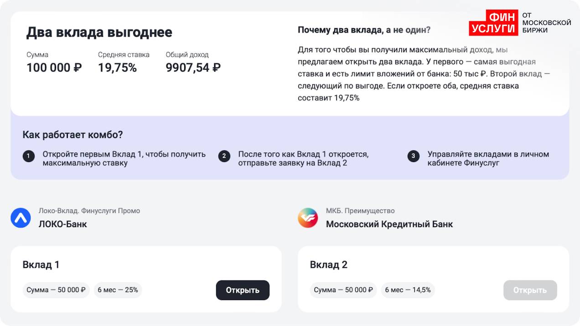The height and width of the screenshot is (326, 580).
Task: Click the LOKO-Bank blue logo icon
Action: (21, 218)
